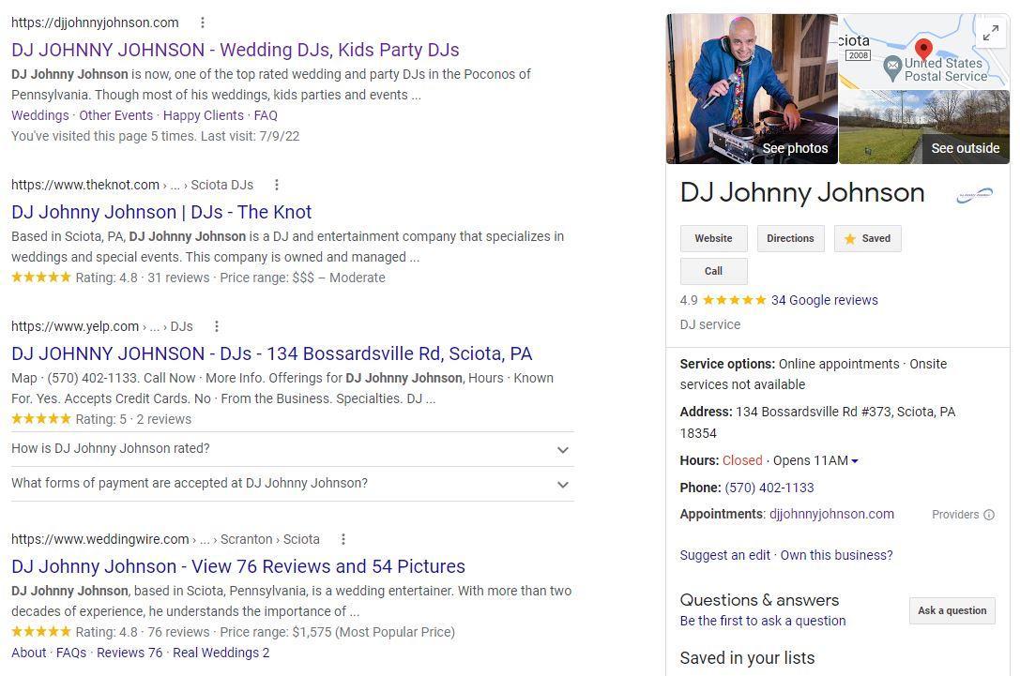Click the Providers info icon
This screenshot has width=1020, height=676.
[989, 515]
